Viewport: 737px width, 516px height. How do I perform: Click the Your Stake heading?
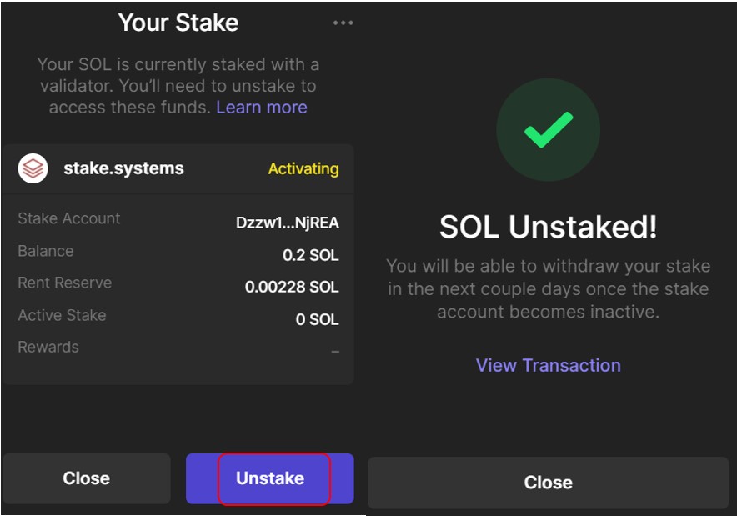178,23
